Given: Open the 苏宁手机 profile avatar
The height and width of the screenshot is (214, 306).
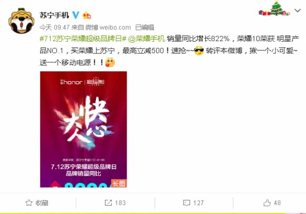Looking at the screenshot, I should 22,21.
